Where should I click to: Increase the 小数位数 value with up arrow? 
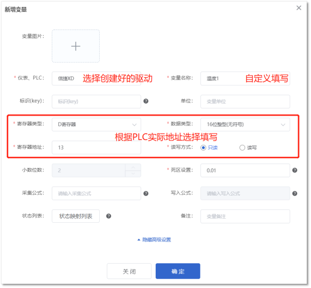133,167
